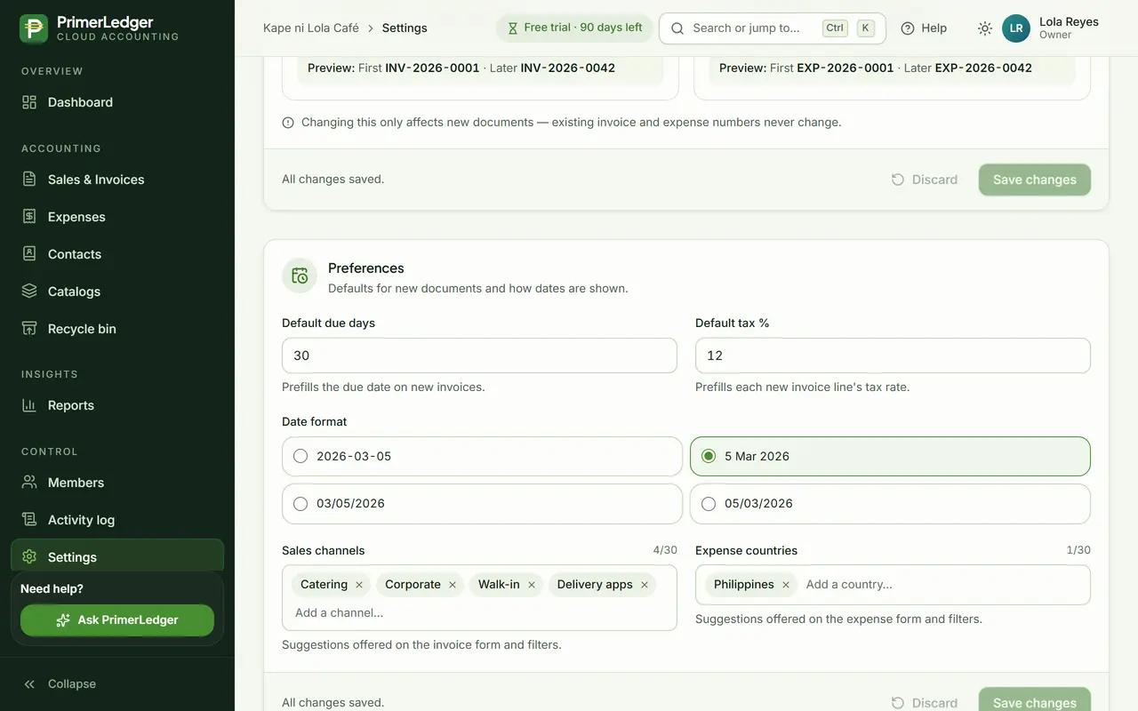Focus the Default tax % field
Screen dimensions: 1138x711
pos(893,355)
